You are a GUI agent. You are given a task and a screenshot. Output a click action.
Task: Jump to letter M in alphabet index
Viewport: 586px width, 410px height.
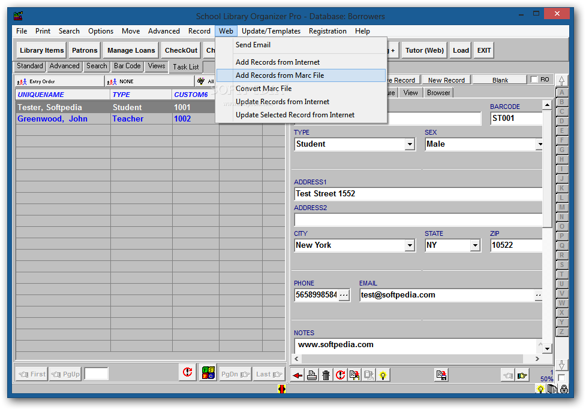click(561, 208)
